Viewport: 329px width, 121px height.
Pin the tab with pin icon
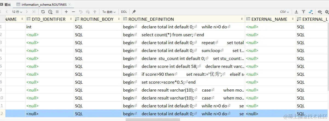tap(134, 12)
